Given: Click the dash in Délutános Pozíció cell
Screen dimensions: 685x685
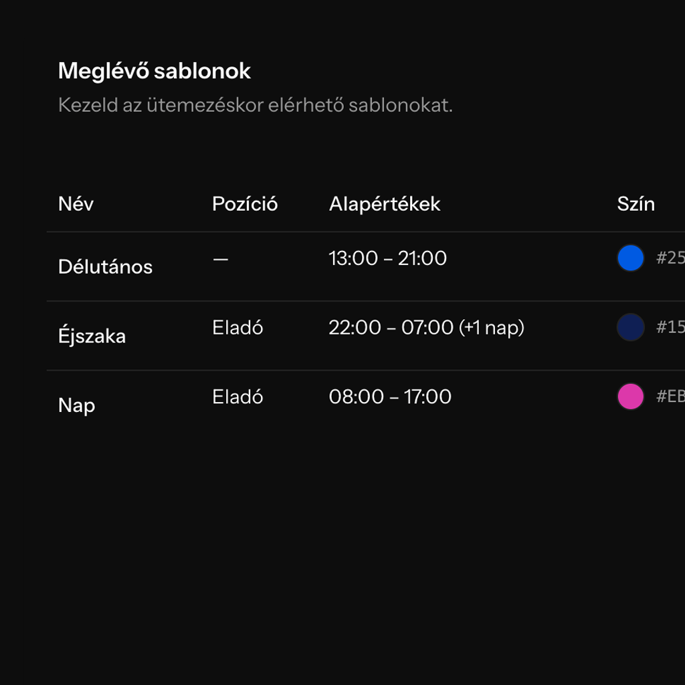Looking at the screenshot, I should point(220,258).
